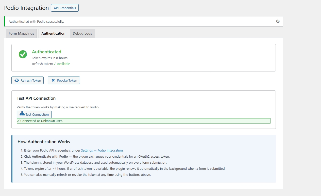The width and height of the screenshot is (321, 196).
Task: Click the X icon on Revoke Token
Action: pyautogui.click(x=53, y=80)
